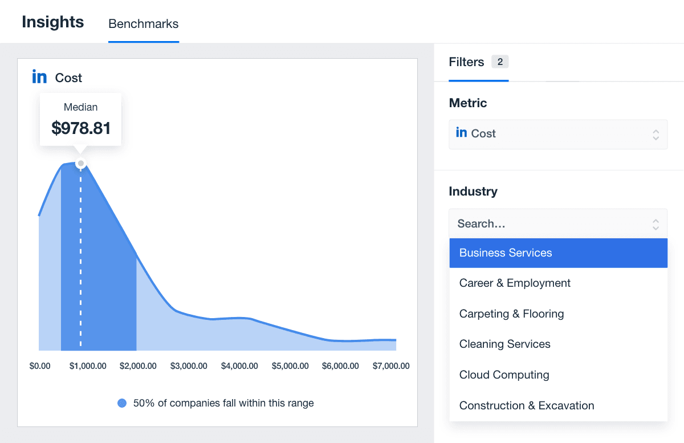Select Carpeting & Flooring industry
Image resolution: width=684 pixels, height=443 pixels.
511,314
